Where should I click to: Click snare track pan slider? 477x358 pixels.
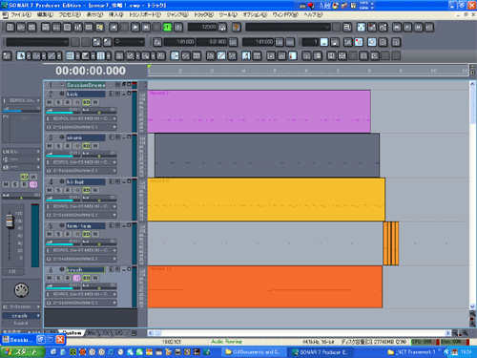pyautogui.click(x=99, y=155)
